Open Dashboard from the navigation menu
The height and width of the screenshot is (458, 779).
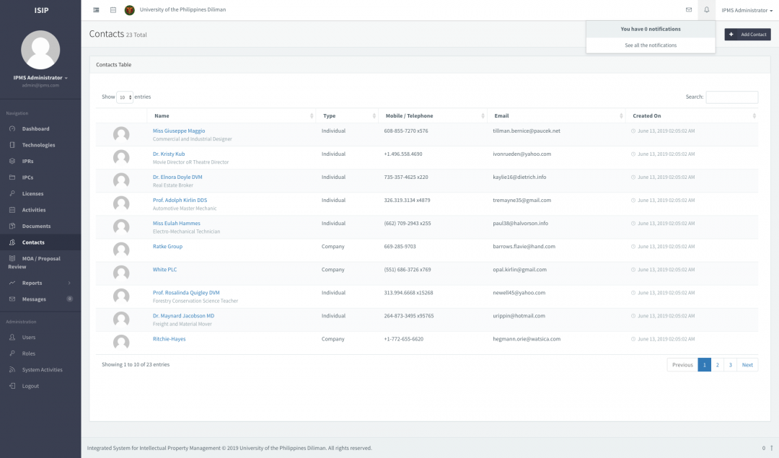tap(36, 128)
